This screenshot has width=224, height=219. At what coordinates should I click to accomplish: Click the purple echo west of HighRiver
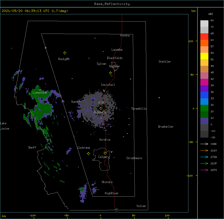click(x=83, y=193)
